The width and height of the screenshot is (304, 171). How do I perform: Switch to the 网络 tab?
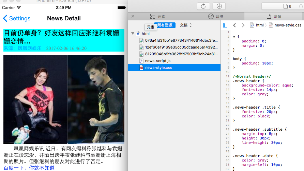(216, 17)
